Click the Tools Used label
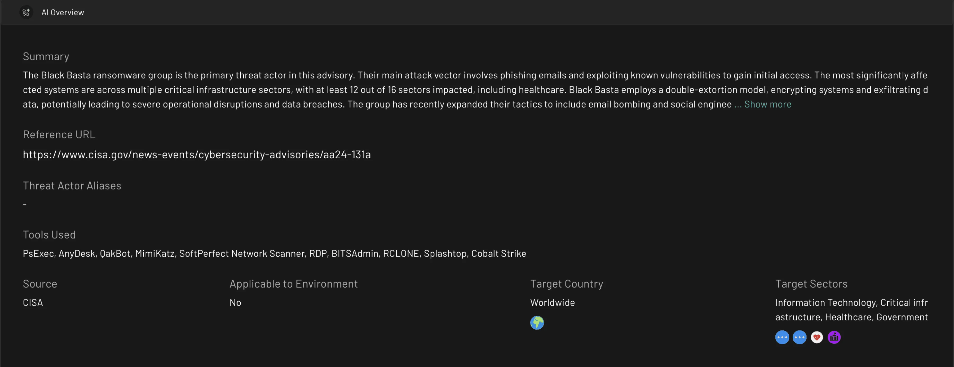The image size is (954, 367). (x=49, y=235)
